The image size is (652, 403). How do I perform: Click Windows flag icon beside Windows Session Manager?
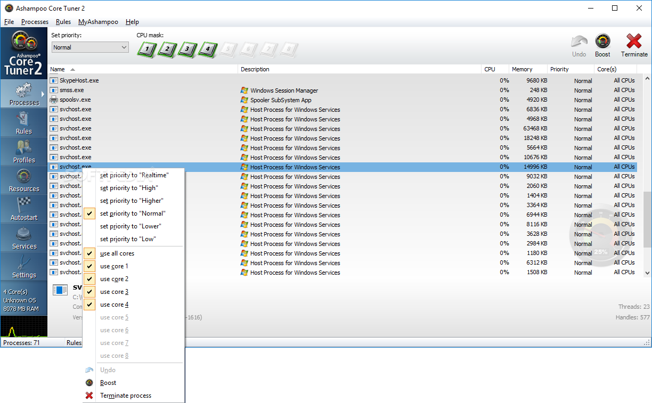click(244, 90)
